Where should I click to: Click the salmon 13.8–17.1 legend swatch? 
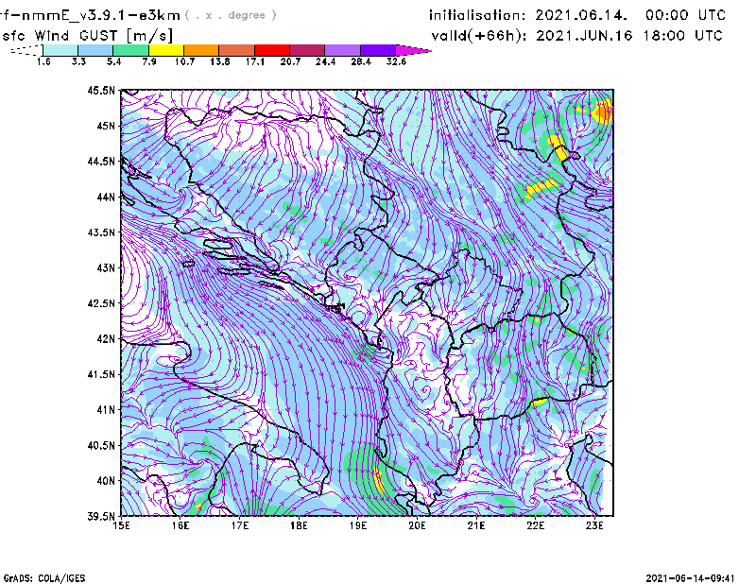[237, 50]
